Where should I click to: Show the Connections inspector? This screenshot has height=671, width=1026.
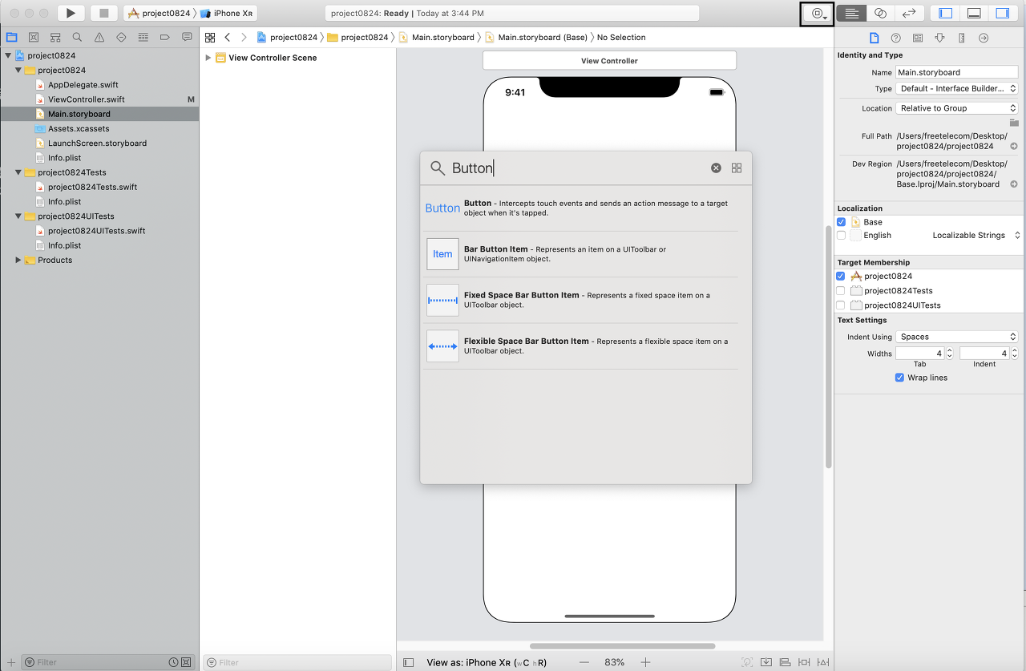[x=984, y=38]
